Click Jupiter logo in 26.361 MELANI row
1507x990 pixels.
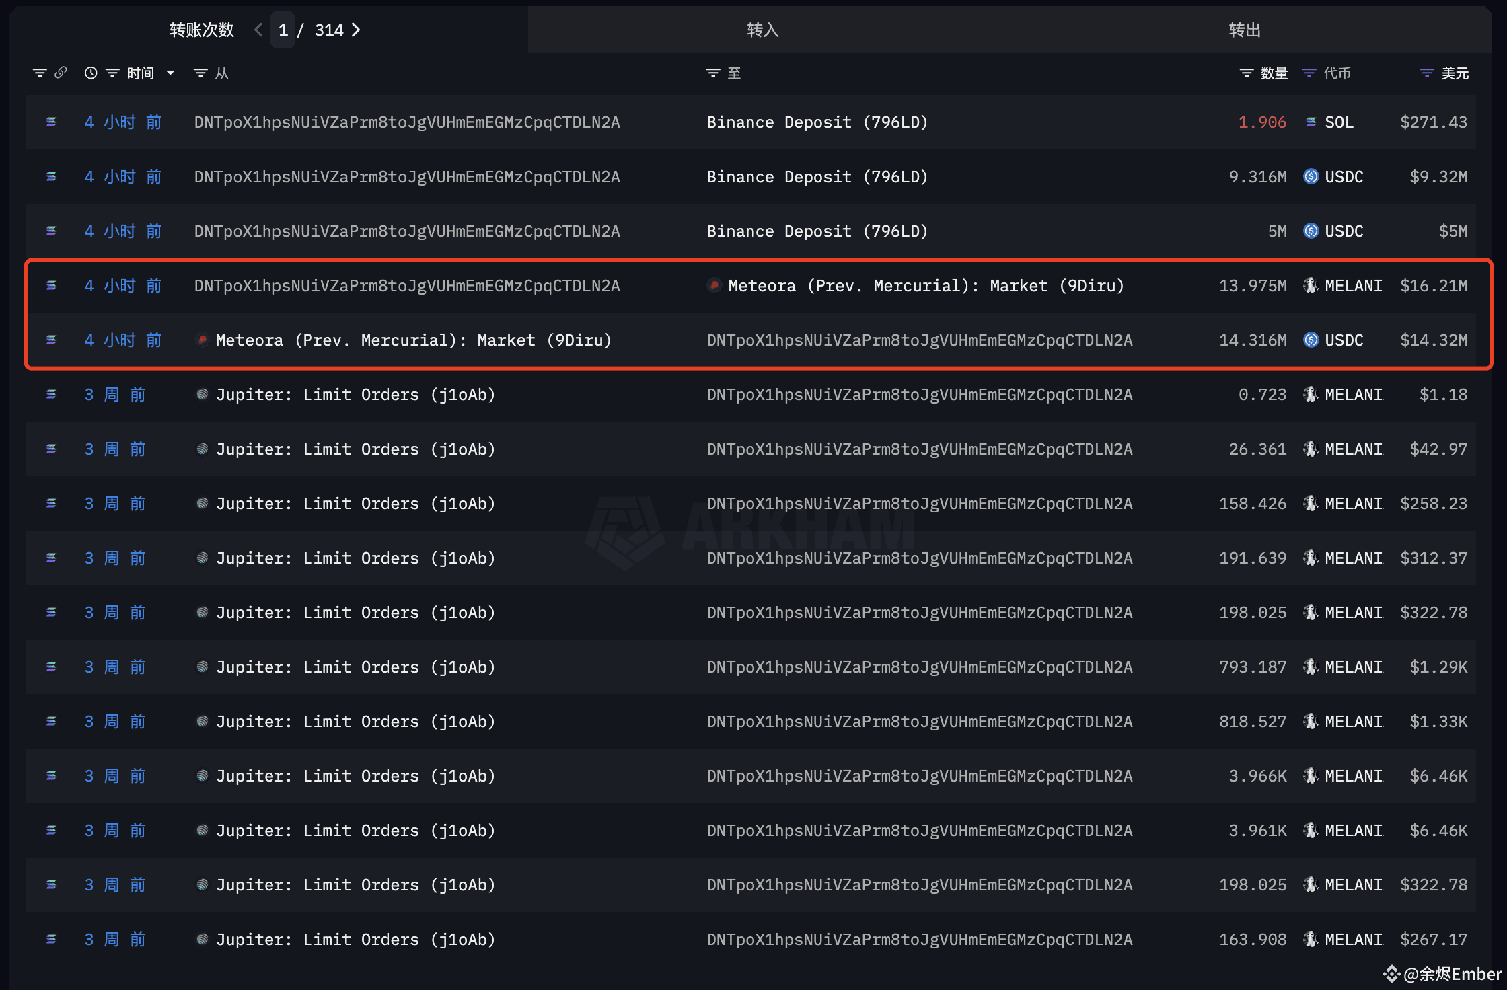point(202,449)
